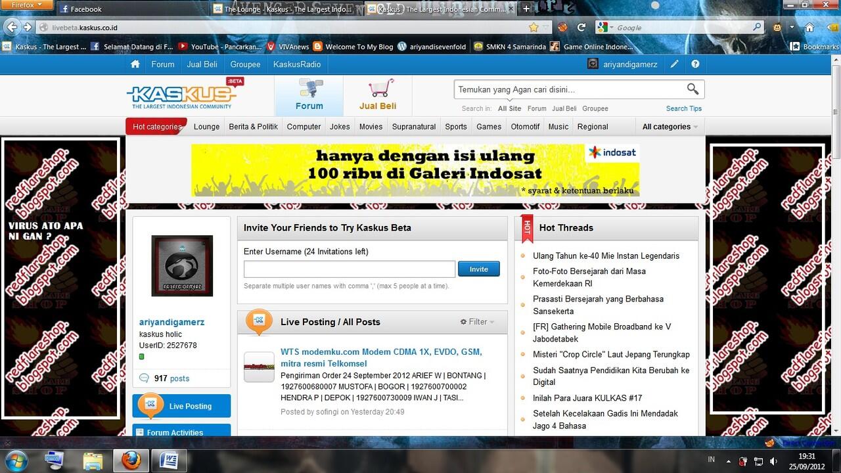The image size is (841, 473).
Task: Click KaskusRadio in the blue navbar
Action: 297,64
